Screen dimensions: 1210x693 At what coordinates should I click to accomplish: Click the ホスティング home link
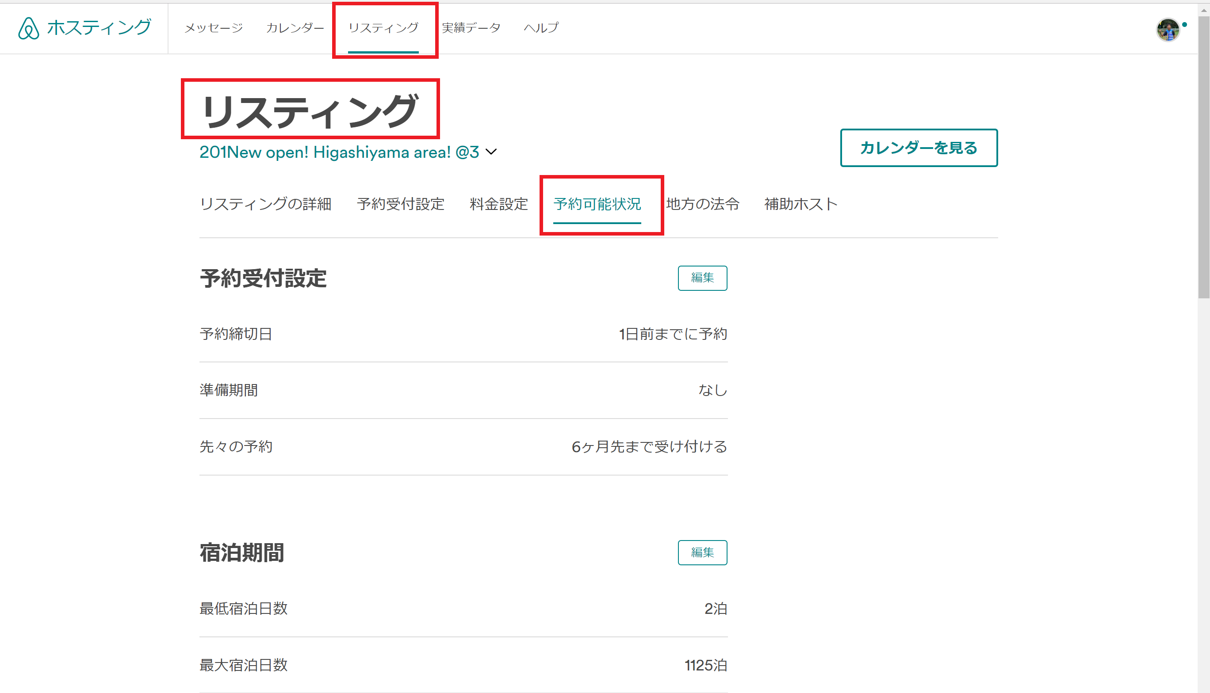[99, 27]
